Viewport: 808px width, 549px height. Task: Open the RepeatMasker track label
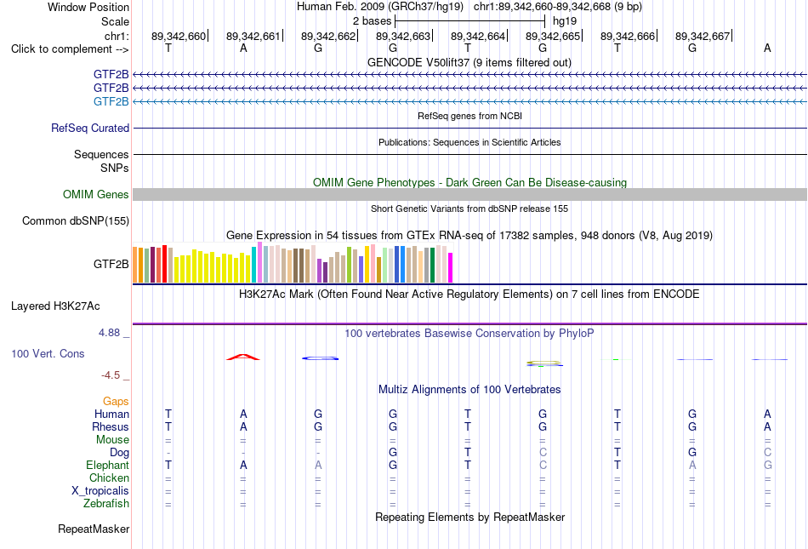tap(94, 529)
